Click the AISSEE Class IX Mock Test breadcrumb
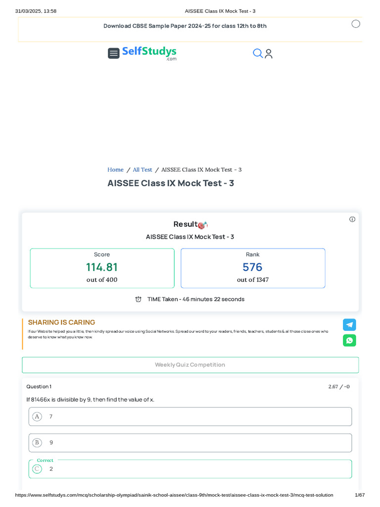 pyautogui.click(x=201, y=169)
